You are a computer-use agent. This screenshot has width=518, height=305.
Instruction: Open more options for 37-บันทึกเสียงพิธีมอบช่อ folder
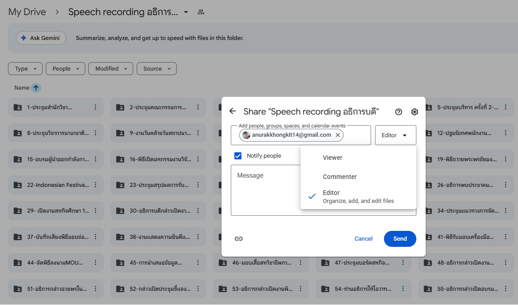tap(95, 237)
